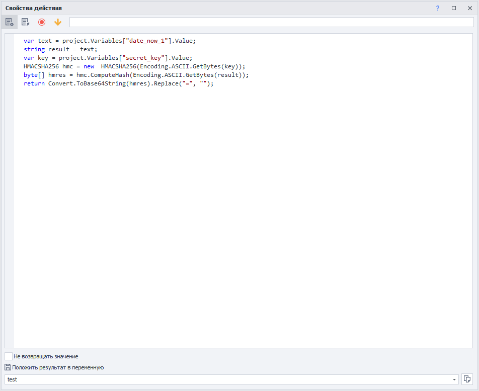The image size is (479, 391).
Task: Enable the 'Не возвращать значение' checkbox
Action: click(9, 356)
